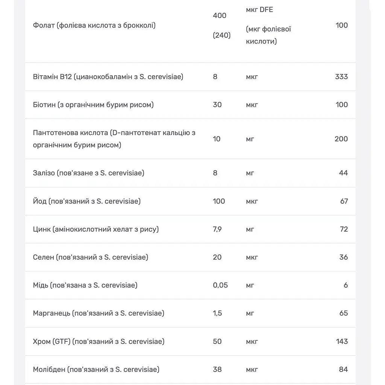Viewport: 385px width, 385px height.
Task: Select the Селен ingredient label
Action: pos(91,257)
